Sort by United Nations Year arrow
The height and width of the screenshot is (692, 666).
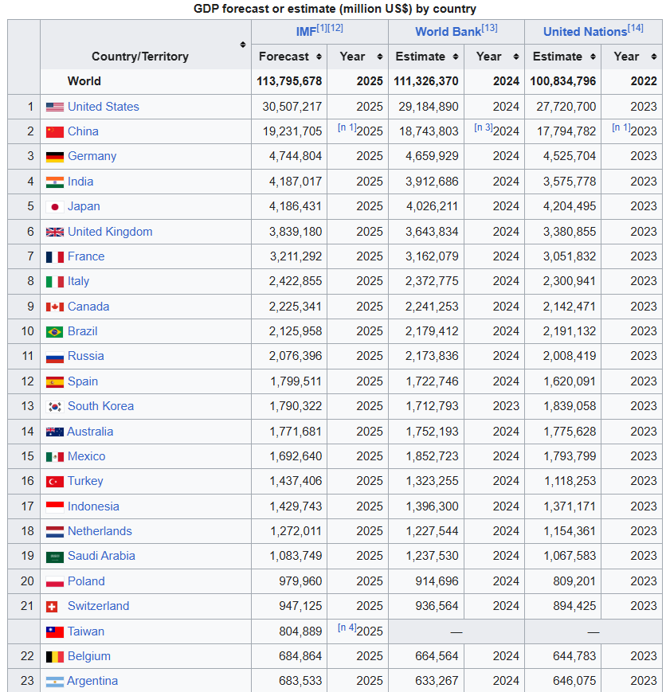653,57
